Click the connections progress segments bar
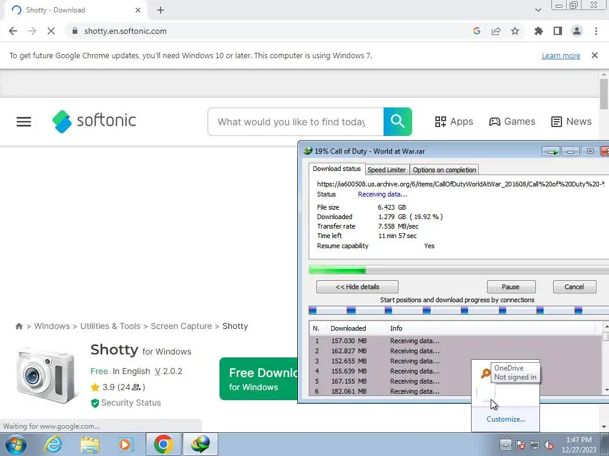 (x=459, y=310)
